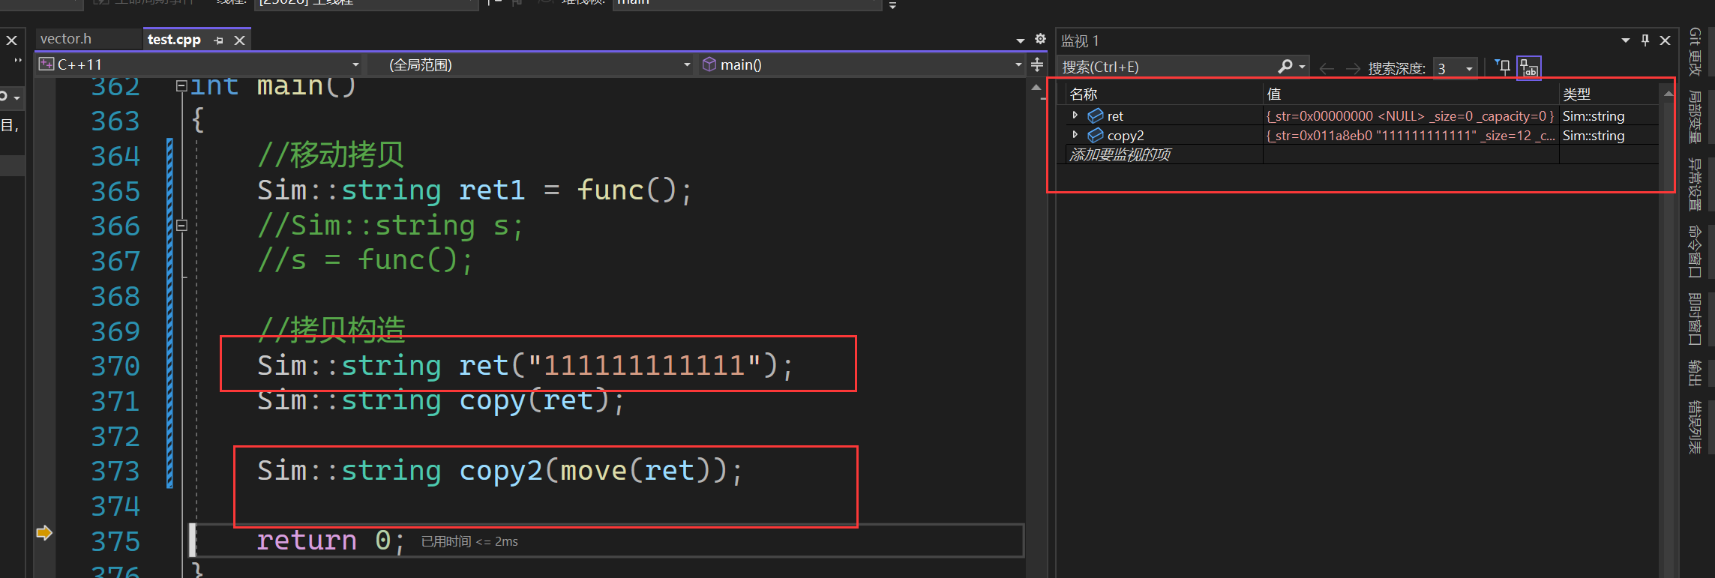Click the //s = func(); commented line
The height and width of the screenshot is (578, 1715).
pyautogui.click(x=365, y=260)
